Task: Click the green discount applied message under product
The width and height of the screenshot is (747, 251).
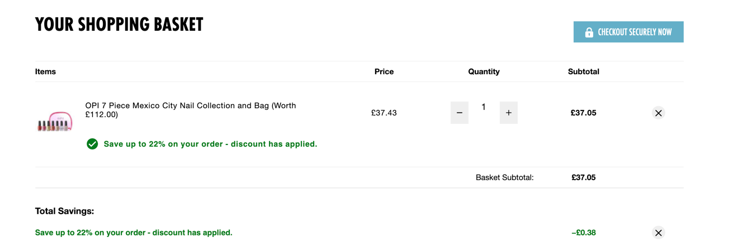Action: click(210, 144)
